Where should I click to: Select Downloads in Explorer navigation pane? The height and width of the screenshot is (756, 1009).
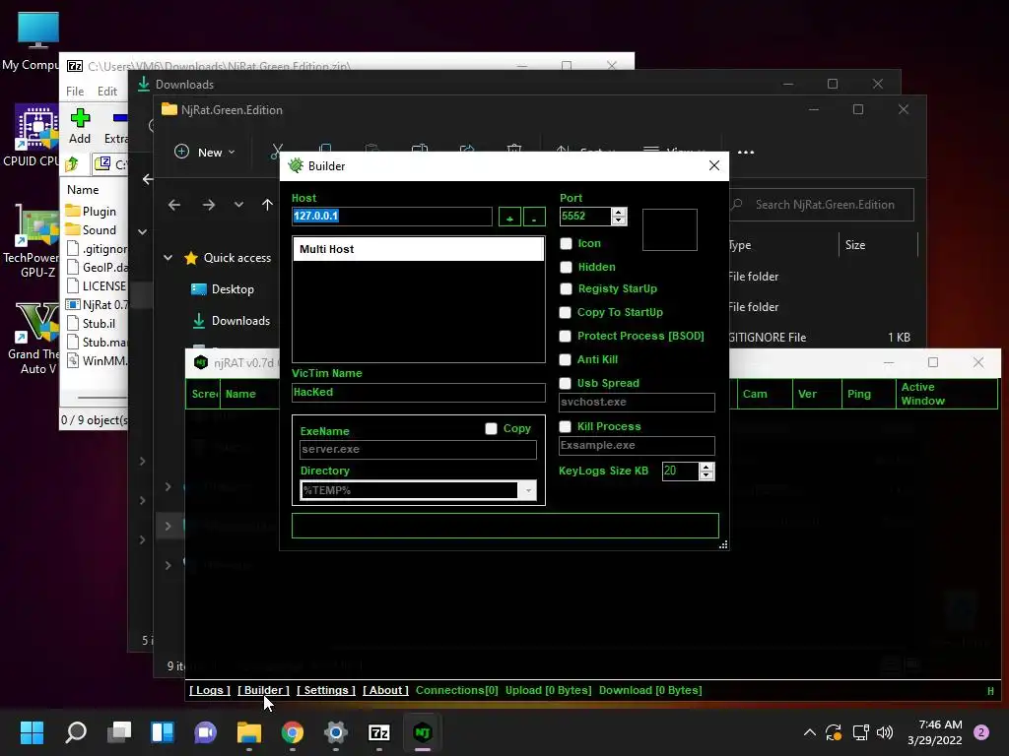[x=232, y=321]
